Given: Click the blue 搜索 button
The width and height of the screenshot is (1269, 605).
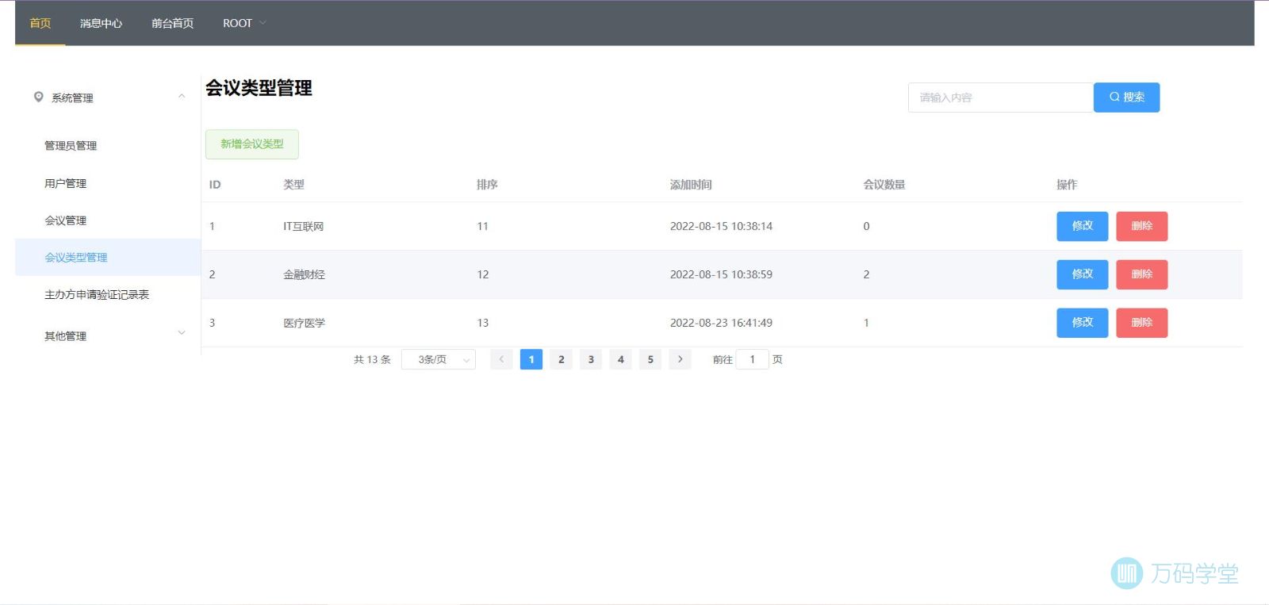Looking at the screenshot, I should point(1126,98).
